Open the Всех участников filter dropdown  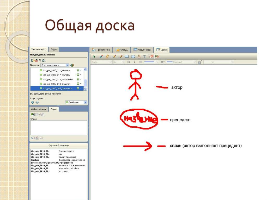[55, 65]
